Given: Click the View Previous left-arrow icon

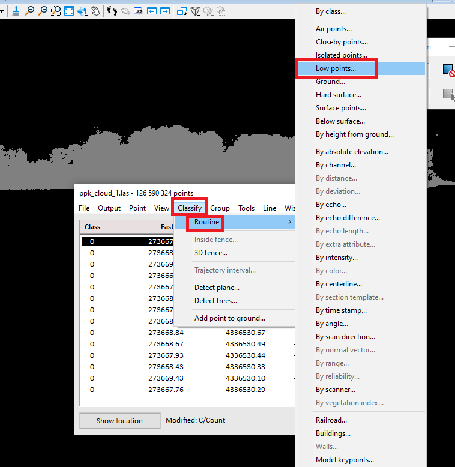Looking at the screenshot, I should [152, 10].
